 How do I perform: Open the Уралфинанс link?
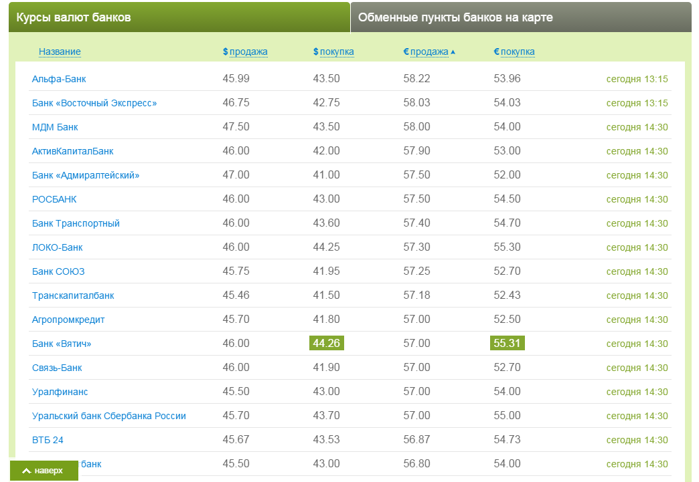click(x=60, y=391)
